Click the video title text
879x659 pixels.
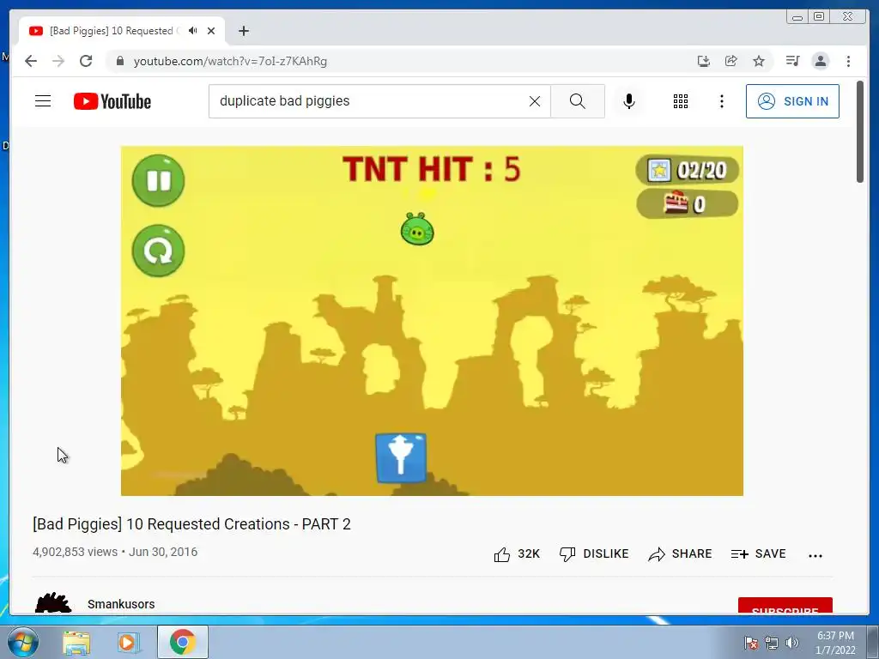pyautogui.click(x=191, y=524)
